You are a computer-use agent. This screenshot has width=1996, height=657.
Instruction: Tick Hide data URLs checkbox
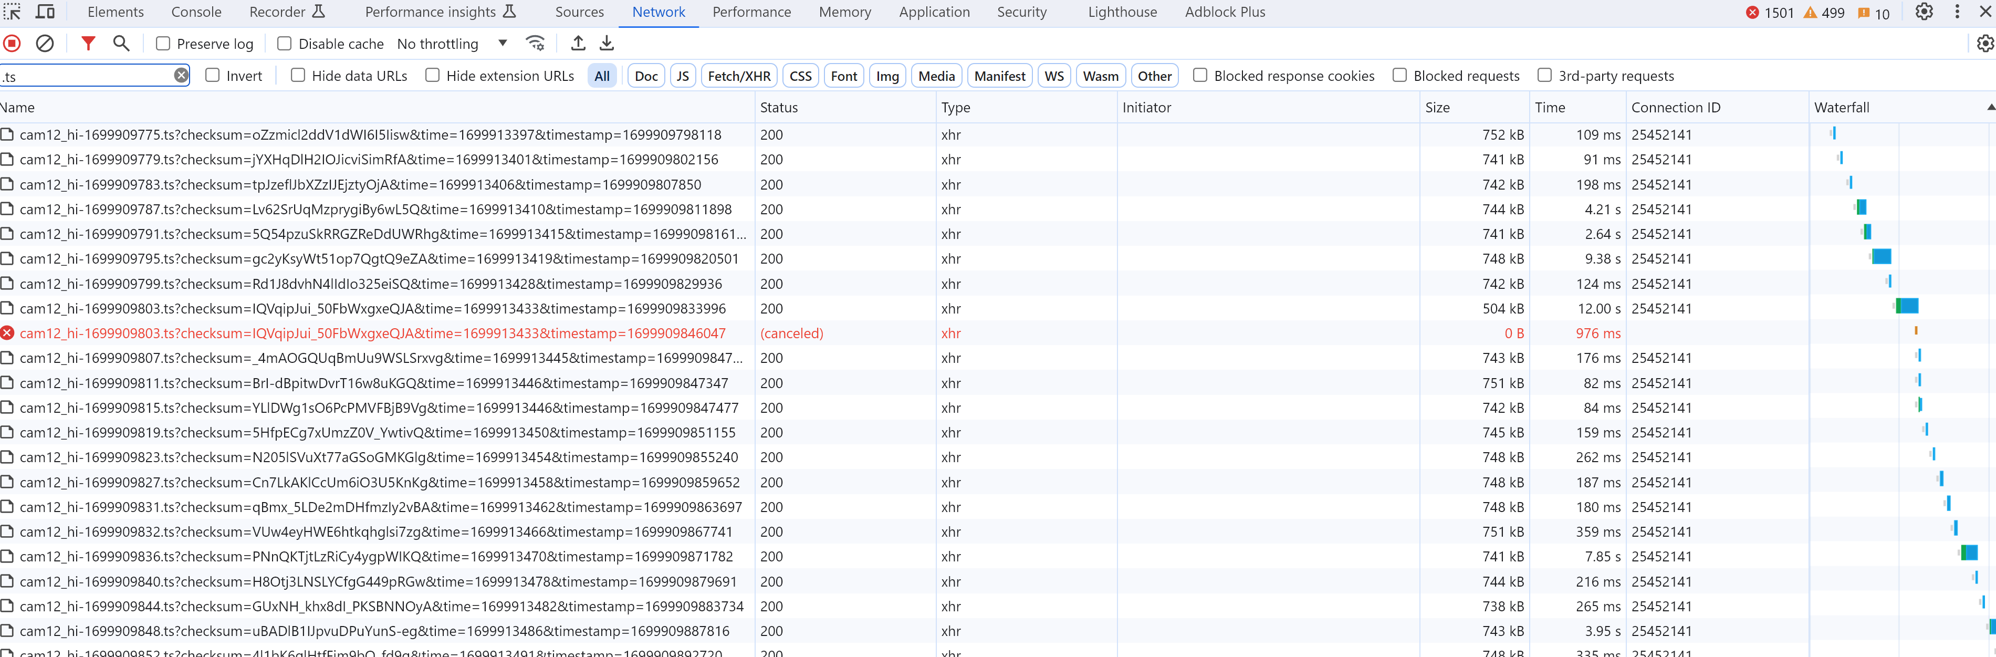click(x=298, y=75)
